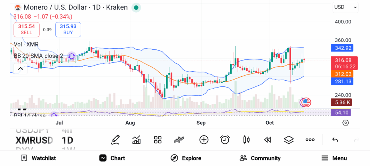Start bar replay with rewind icon
Screen dimensions: 370x166
267,140
